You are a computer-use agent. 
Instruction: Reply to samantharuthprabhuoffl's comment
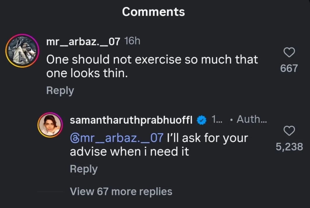(84, 169)
